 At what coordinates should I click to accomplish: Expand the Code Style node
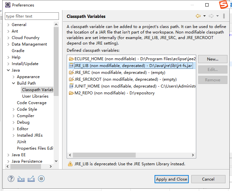click(13, 109)
